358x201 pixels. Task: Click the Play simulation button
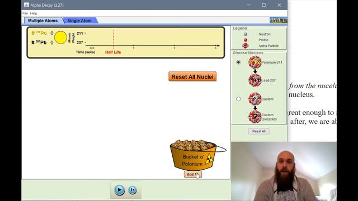coord(119,190)
